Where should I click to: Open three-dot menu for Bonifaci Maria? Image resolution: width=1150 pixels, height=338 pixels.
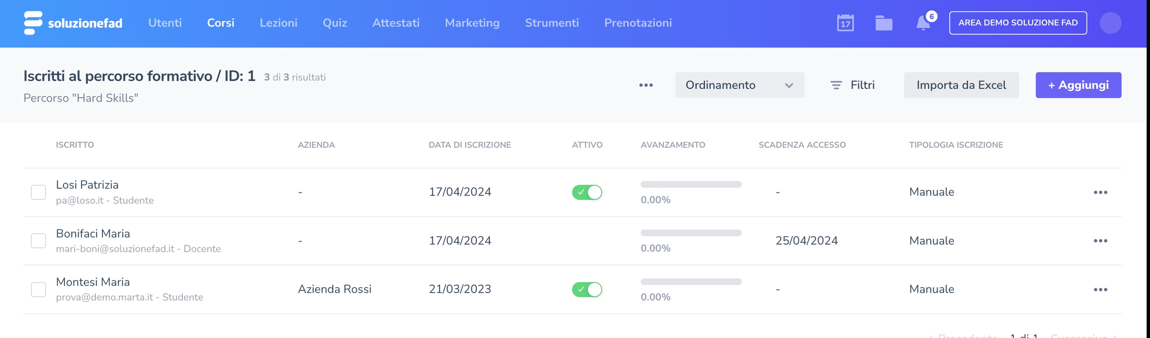pyautogui.click(x=1100, y=241)
